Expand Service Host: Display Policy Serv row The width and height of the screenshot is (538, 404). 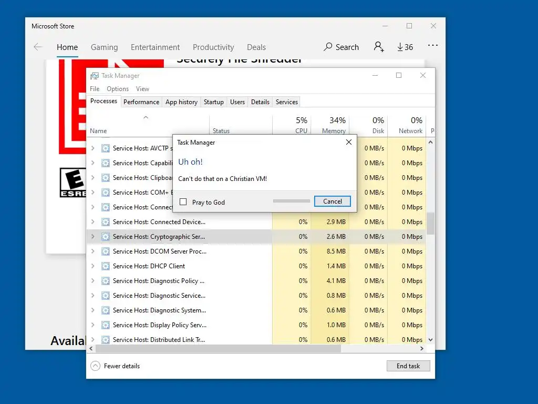(92, 325)
